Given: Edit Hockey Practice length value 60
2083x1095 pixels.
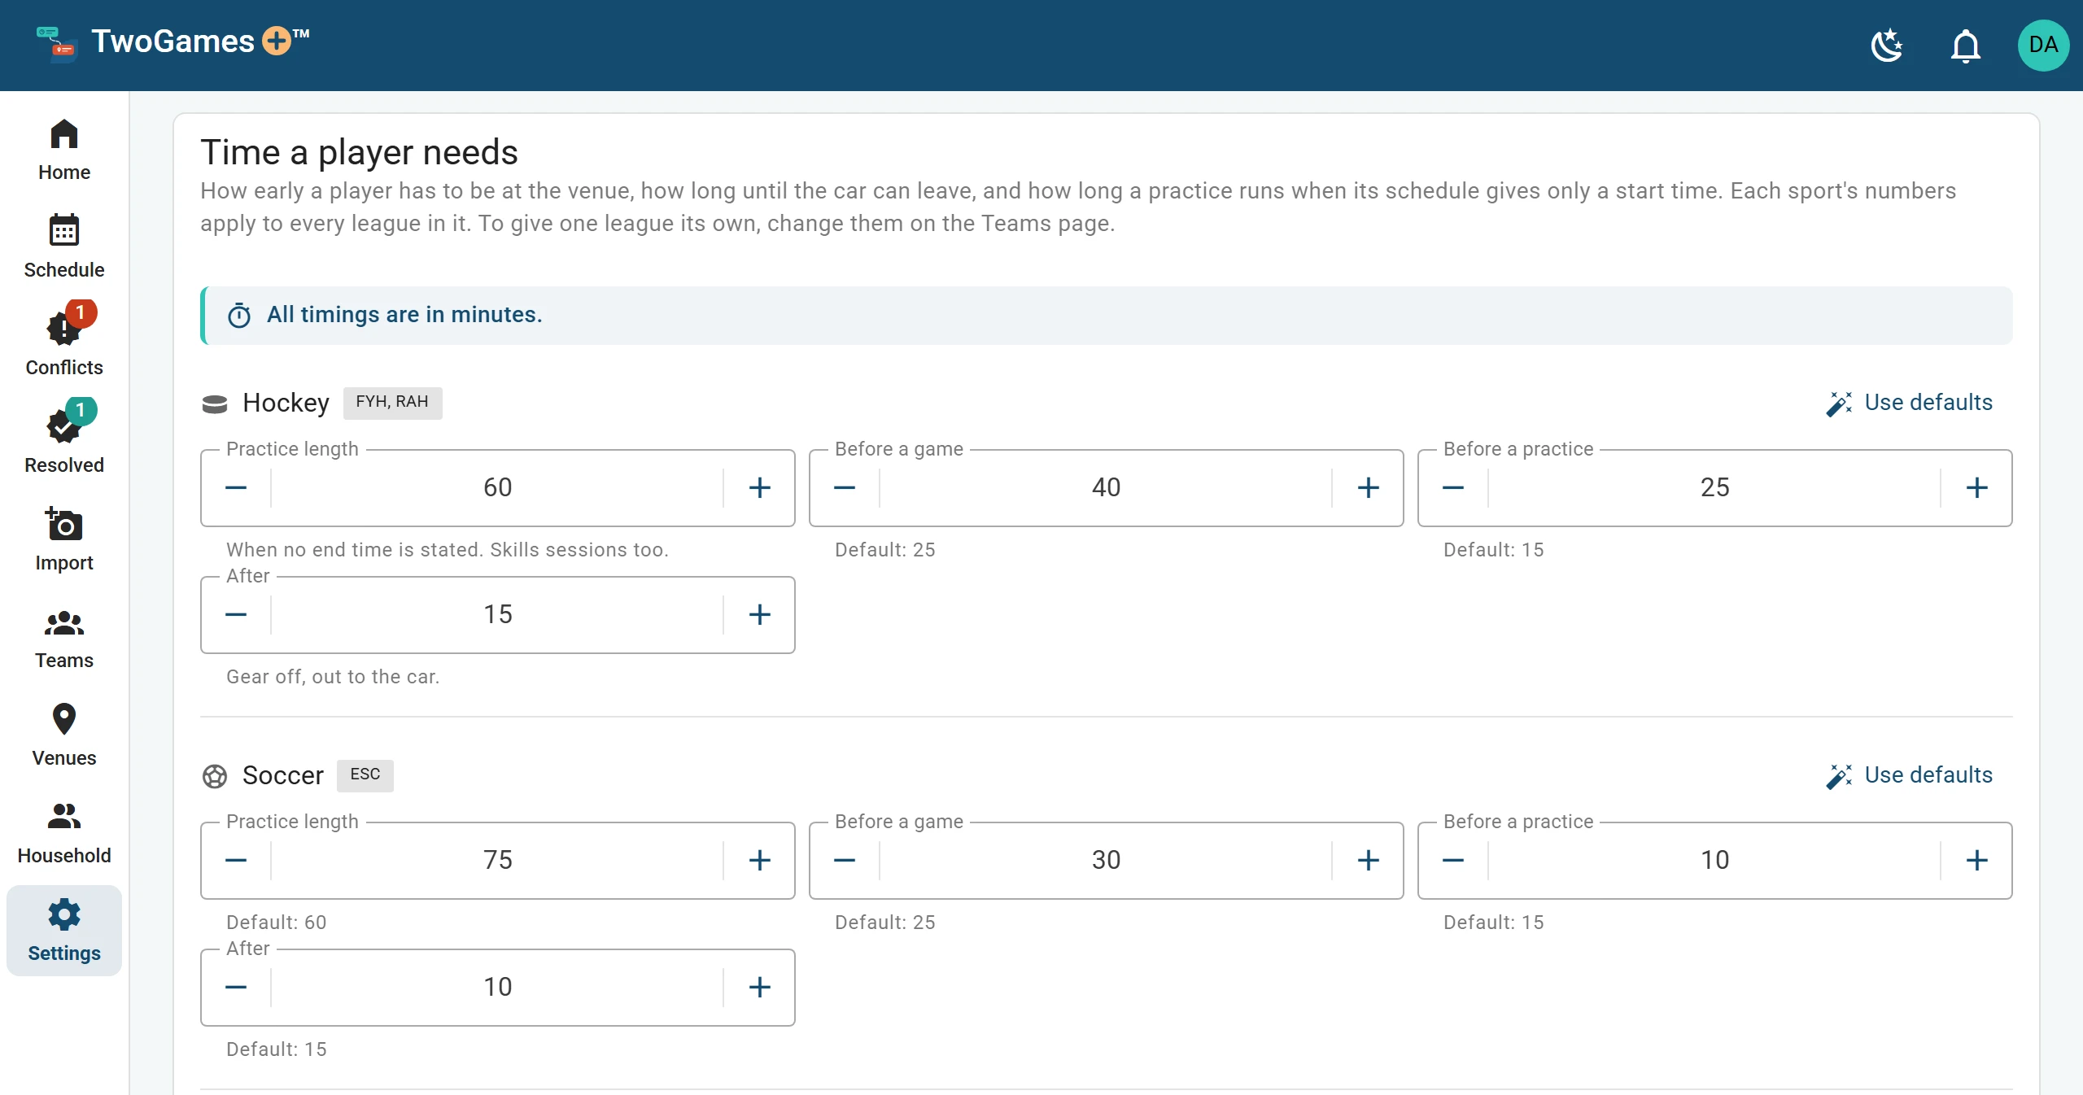Looking at the screenshot, I should tap(497, 488).
